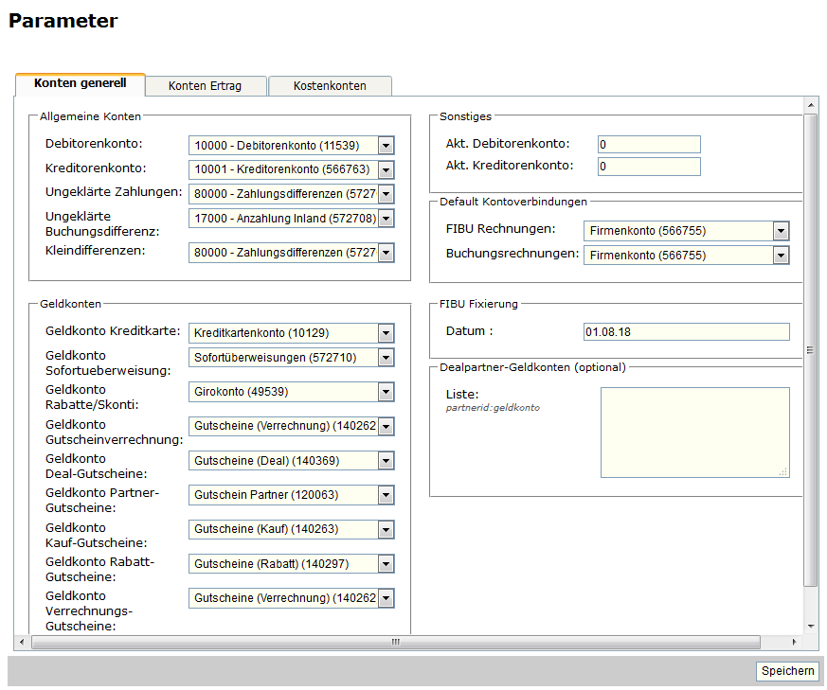Image resolution: width=827 pixels, height=690 pixels.
Task: Open the Kostenkonten tab
Action: click(330, 86)
